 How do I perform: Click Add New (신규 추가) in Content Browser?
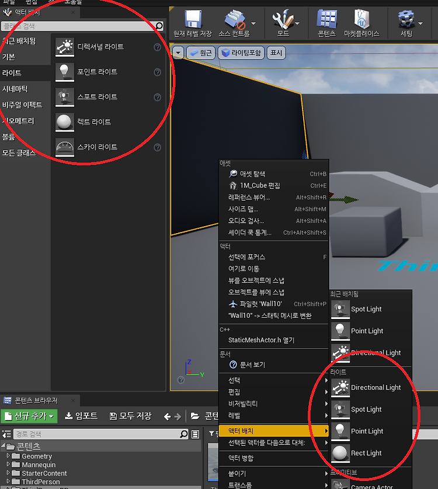click(29, 416)
